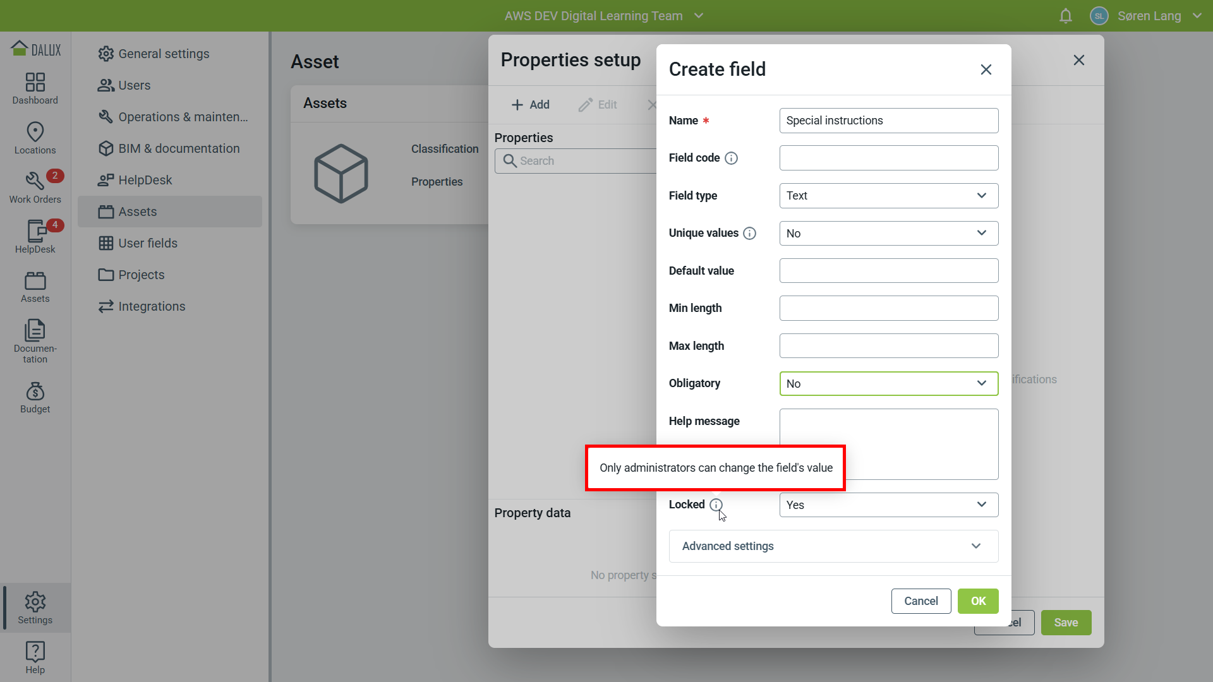This screenshot has height=682, width=1213.
Task: Open the Unique values dropdown
Action: [x=888, y=233]
